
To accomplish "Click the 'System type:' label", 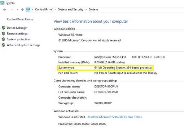I will coord(66,68).
